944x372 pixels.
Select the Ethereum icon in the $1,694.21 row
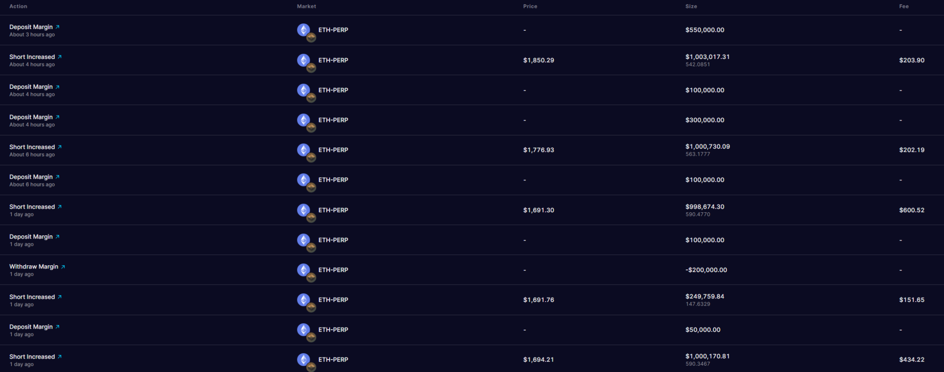point(303,359)
